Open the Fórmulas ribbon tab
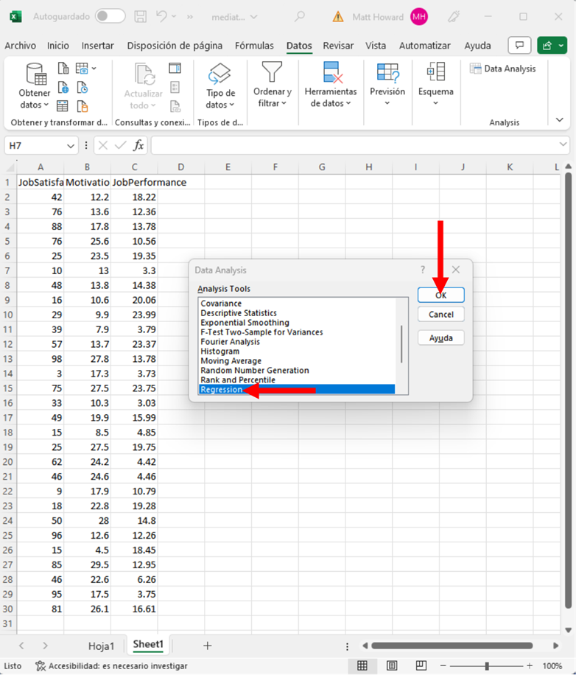Screen dimensions: 576x675 (254, 46)
